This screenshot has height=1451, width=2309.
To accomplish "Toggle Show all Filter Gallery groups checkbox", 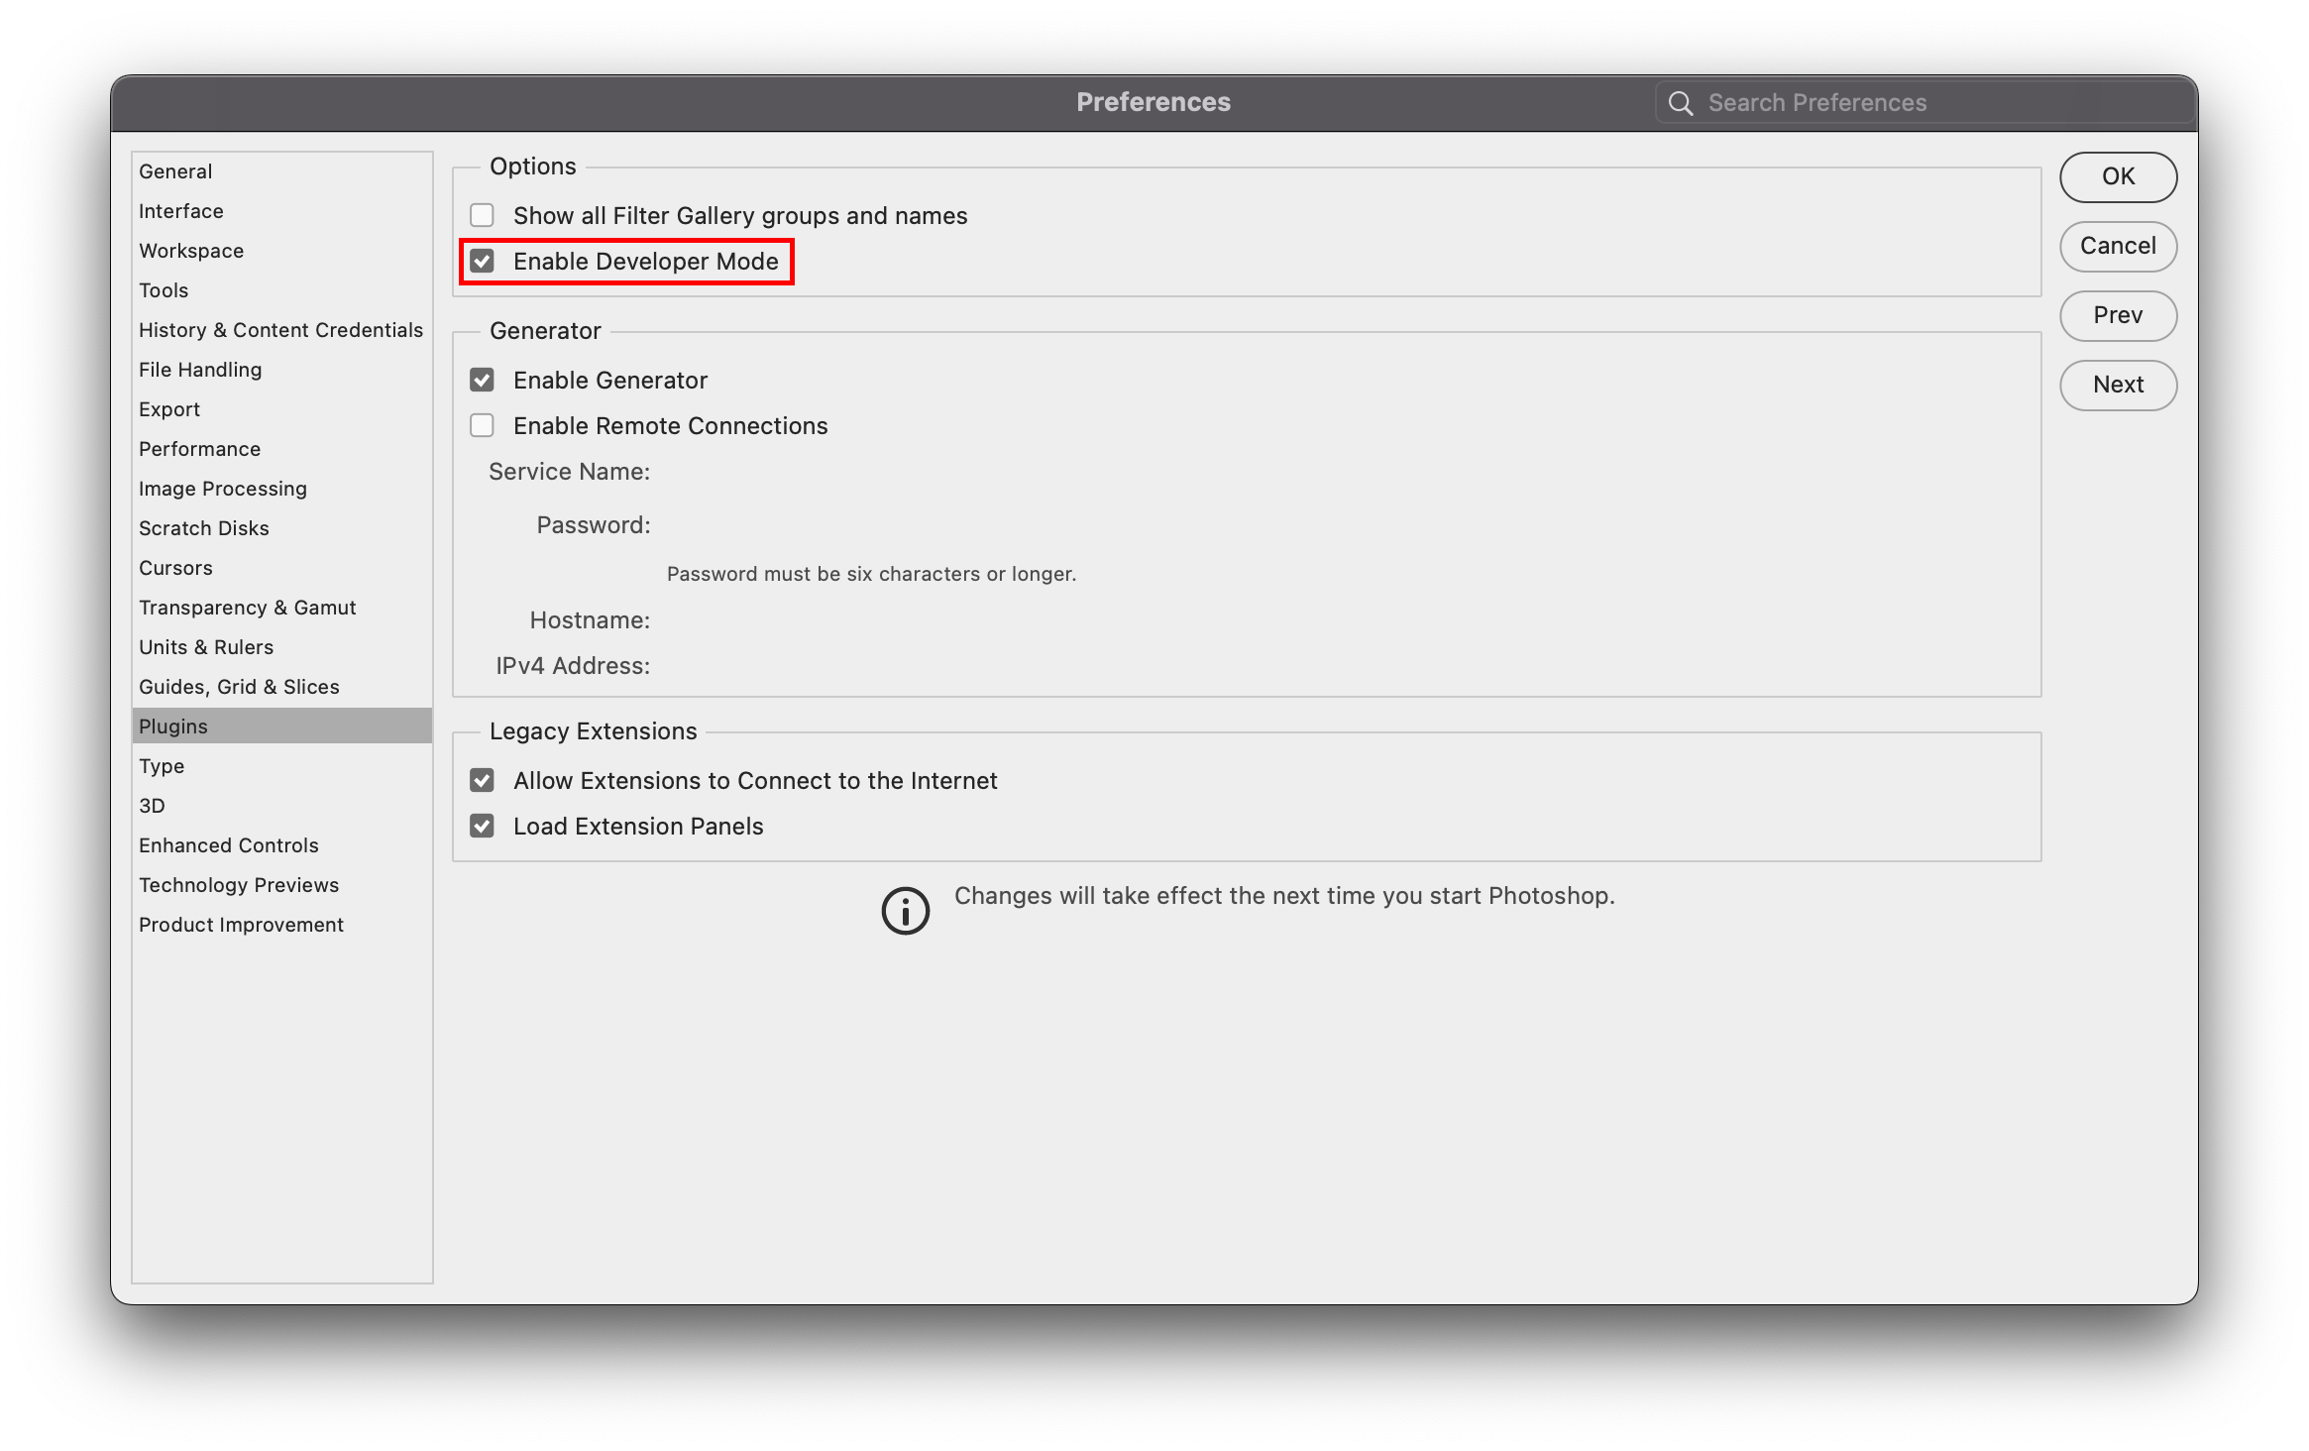I will (483, 215).
